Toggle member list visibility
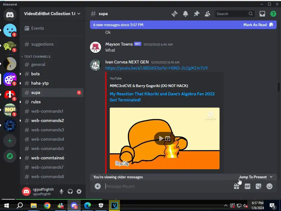 pyautogui.click(x=207, y=14)
